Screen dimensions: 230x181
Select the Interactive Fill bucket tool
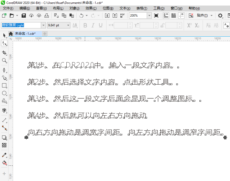tap(4, 163)
